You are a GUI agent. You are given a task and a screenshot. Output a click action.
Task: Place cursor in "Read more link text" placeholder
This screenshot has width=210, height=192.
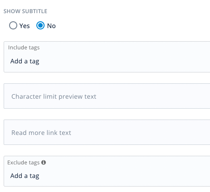click(x=41, y=133)
